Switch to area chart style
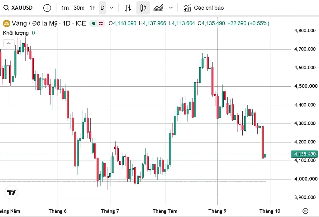The width and height of the screenshot is (319, 217). (x=158, y=8)
